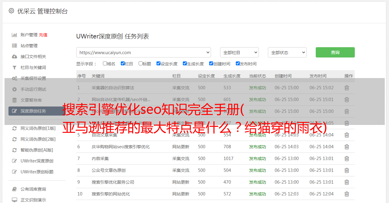Toggle the 域名 display field checkbox
The height and width of the screenshot is (203, 389).
(105, 64)
